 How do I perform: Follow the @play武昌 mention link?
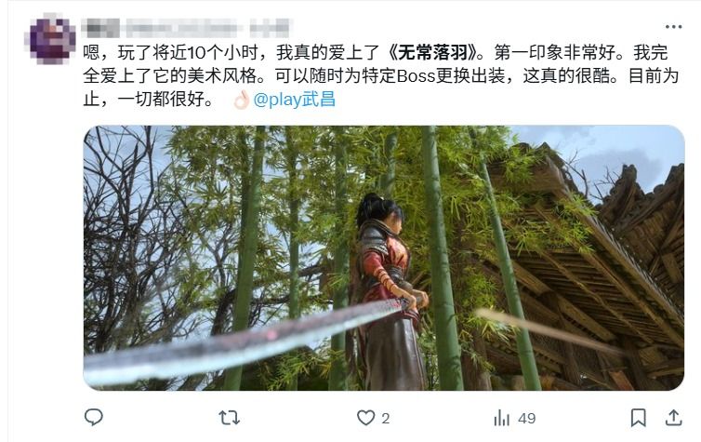tap(294, 100)
